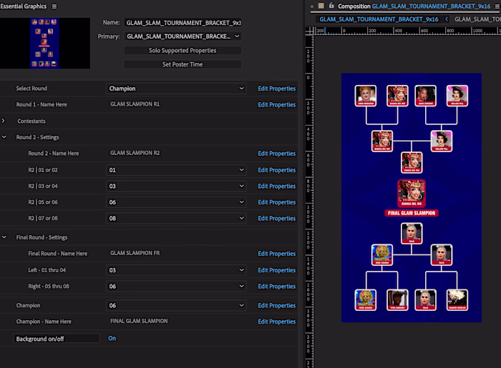Edit Properties for R2 | 07 or 08
Screen dimensions: 501x368
coord(277,219)
